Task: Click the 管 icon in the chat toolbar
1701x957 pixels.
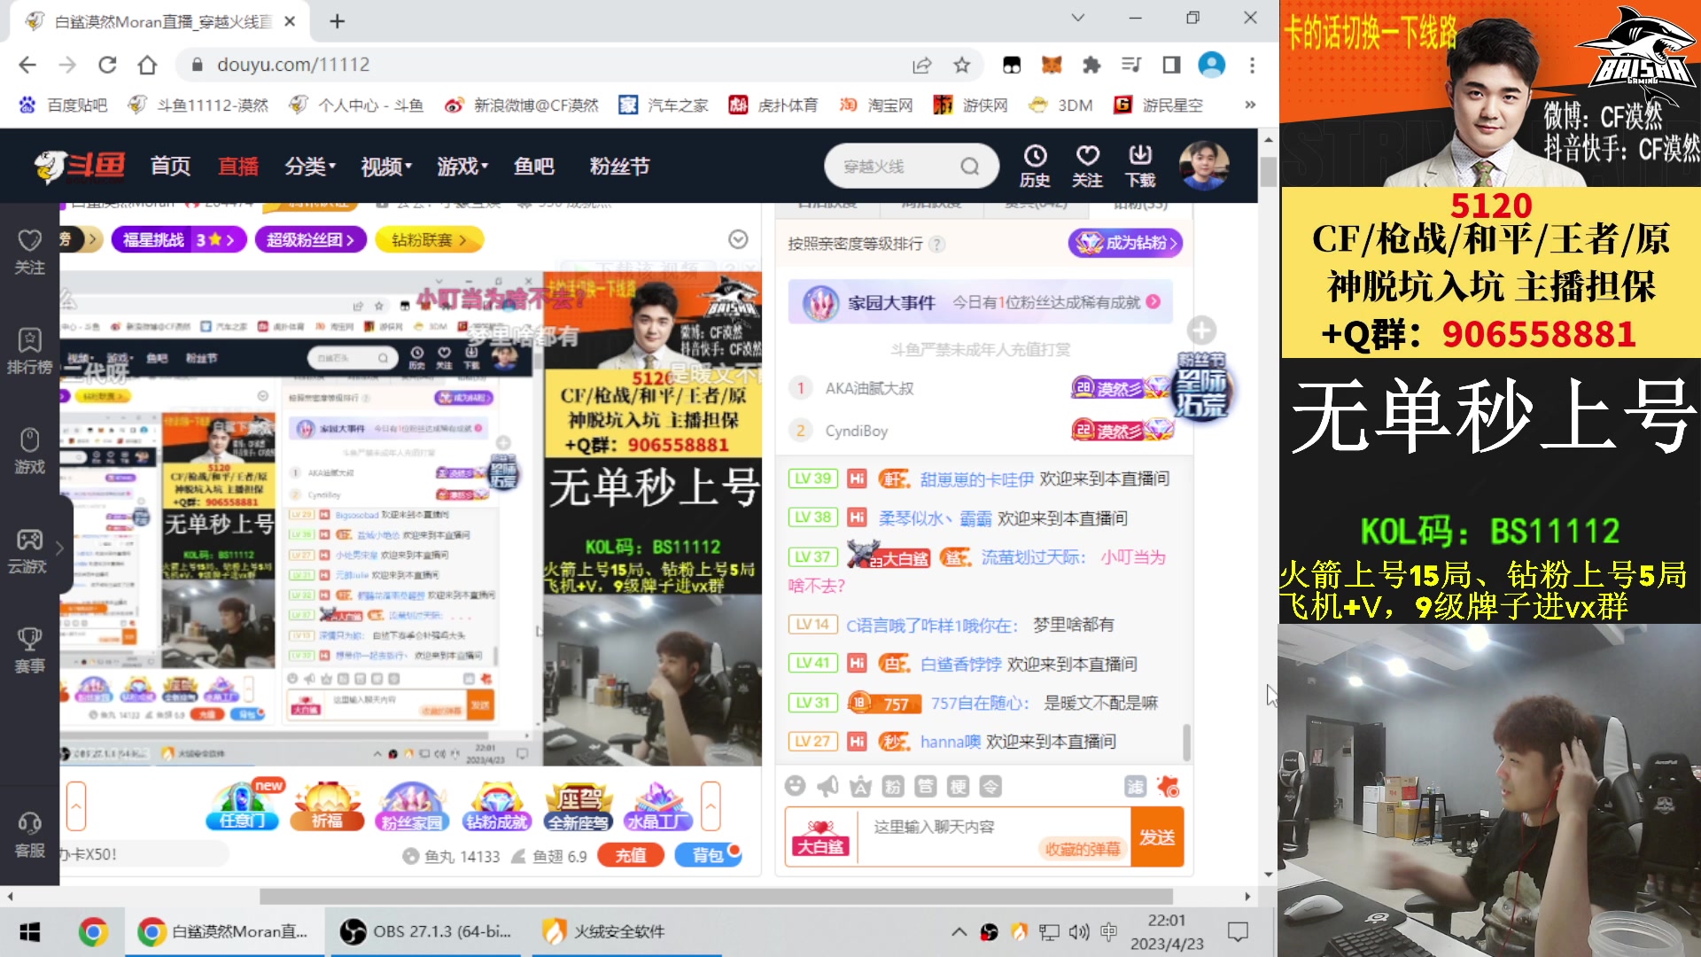Action: 926,786
